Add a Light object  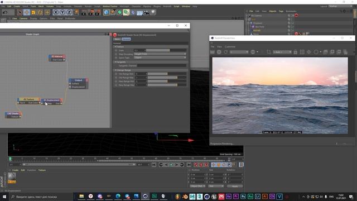click(153, 12)
